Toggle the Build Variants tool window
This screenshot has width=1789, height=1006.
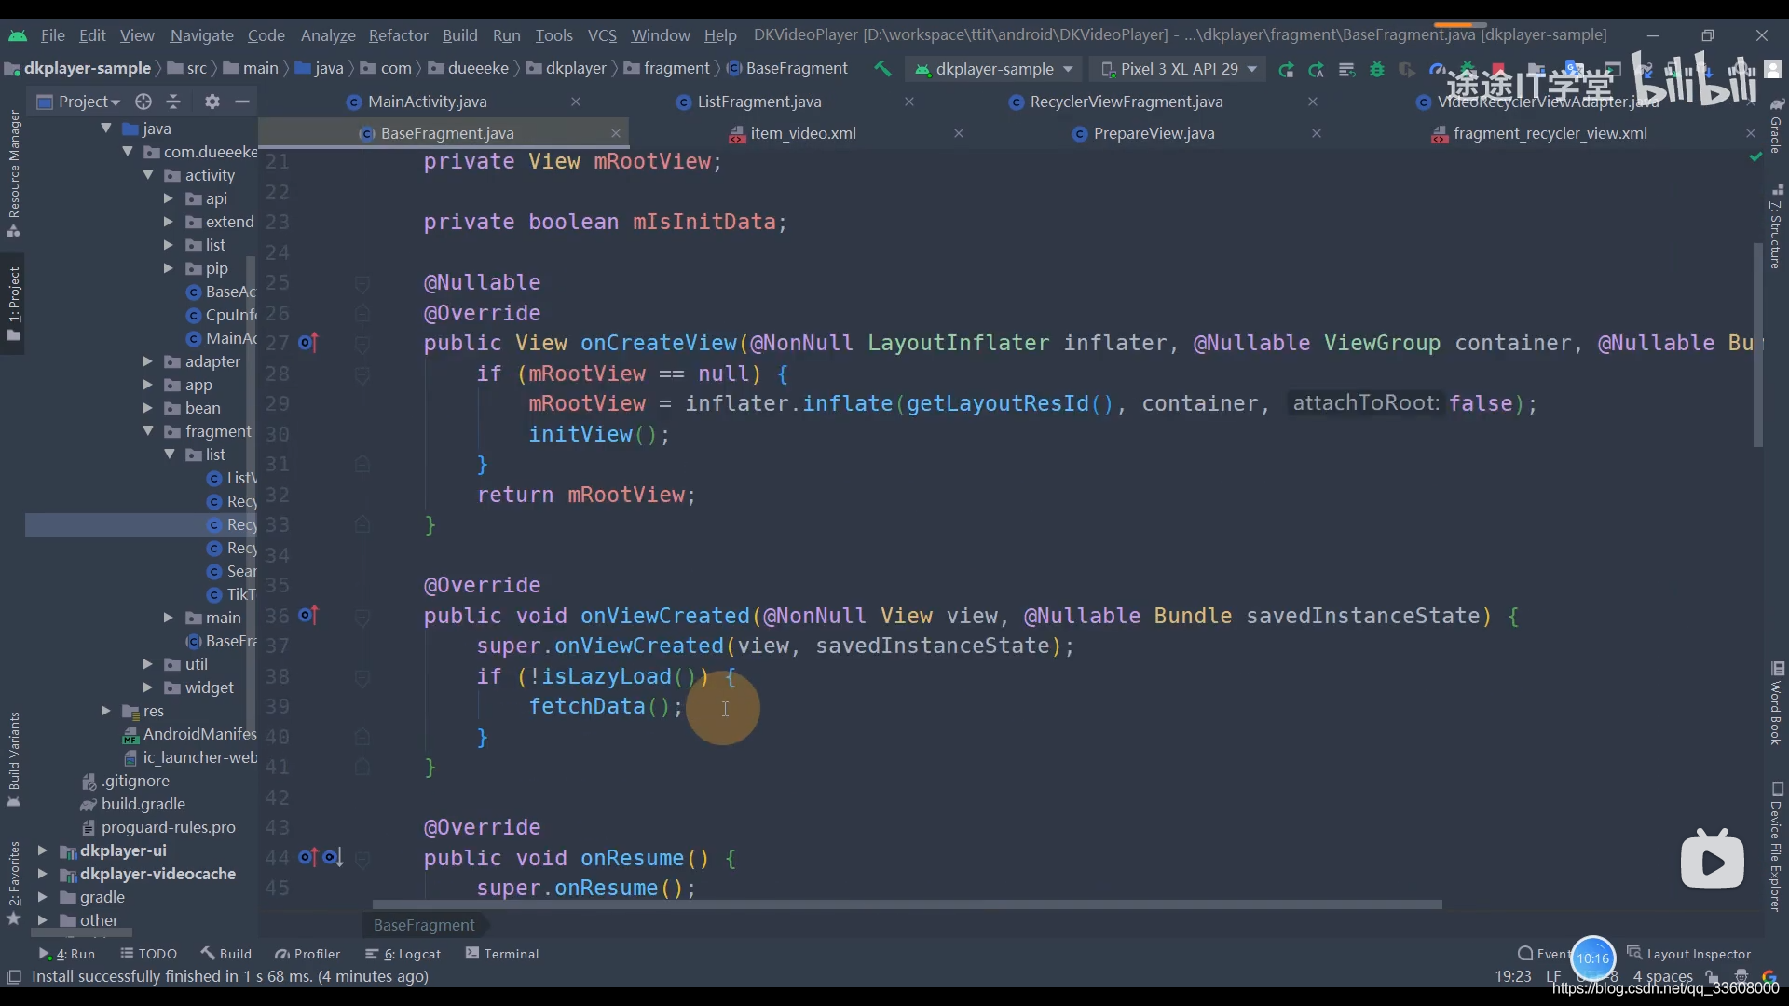tap(14, 759)
